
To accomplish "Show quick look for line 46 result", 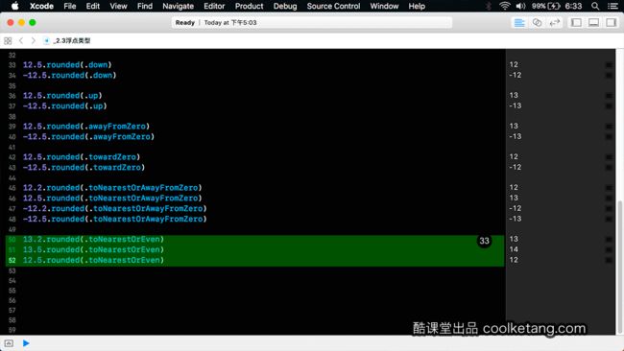I will 609,198.
